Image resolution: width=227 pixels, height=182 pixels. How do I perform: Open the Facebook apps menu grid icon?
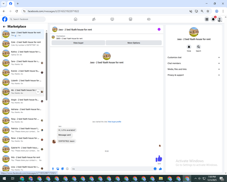click(x=207, y=19)
